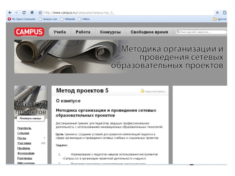Click the browser forward arrow
Screen dimensions: 235x176
16,13
